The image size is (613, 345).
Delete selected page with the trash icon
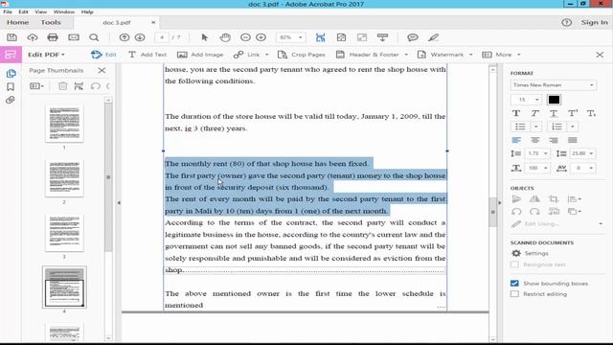pyautogui.click(x=62, y=86)
